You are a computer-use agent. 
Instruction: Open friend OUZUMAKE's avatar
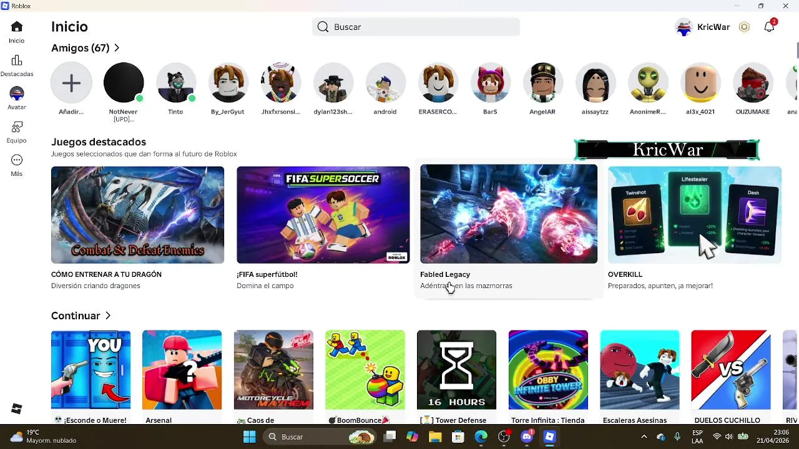coord(753,82)
